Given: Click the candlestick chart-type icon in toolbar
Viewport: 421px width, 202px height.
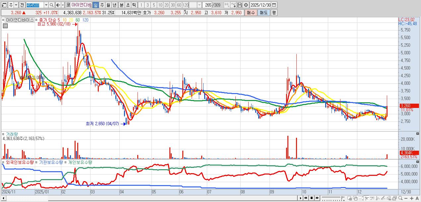Looking at the screenshot, I should point(227,5).
